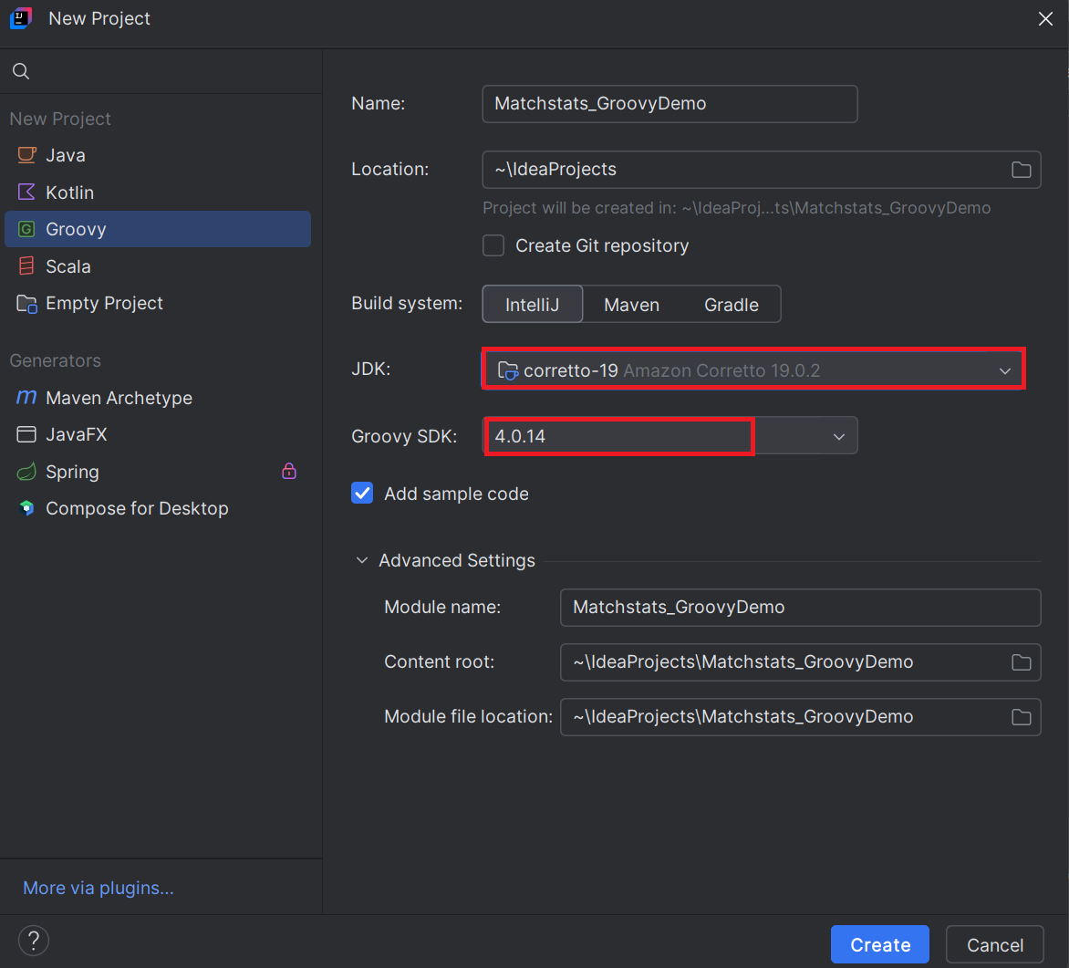The width and height of the screenshot is (1069, 968).
Task: Choose Empty Project type
Action: click(158, 304)
